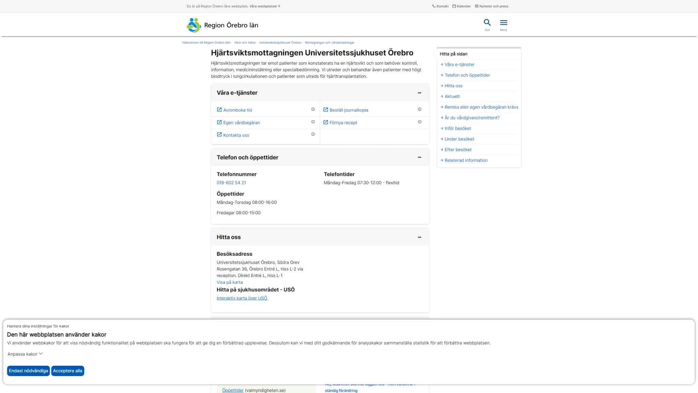The image size is (698, 393).
Task: Click breadcrumb Universitetssjukhuset Örebro
Action: (x=280, y=43)
